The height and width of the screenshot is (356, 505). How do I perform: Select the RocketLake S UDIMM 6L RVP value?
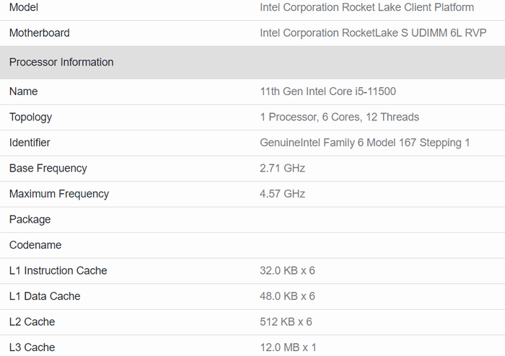coord(372,33)
